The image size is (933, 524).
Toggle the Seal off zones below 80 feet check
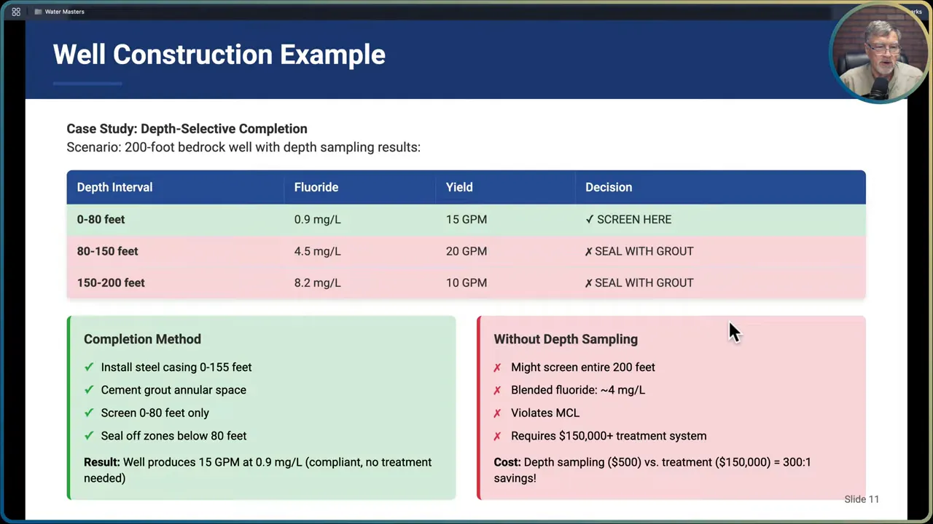click(x=89, y=435)
